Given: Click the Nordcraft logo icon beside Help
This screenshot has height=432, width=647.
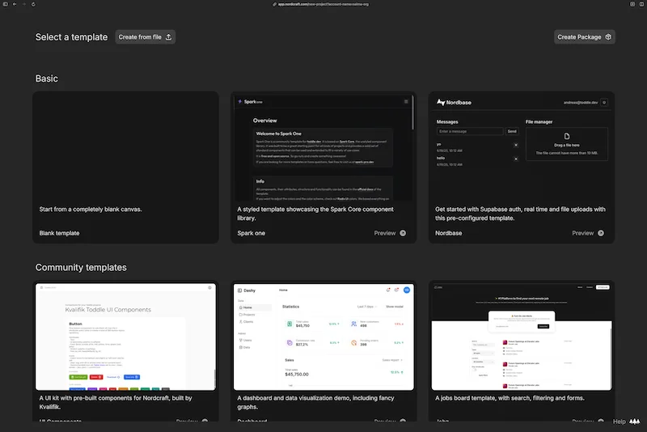Looking at the screenshot, I should [x=635, y=421].
